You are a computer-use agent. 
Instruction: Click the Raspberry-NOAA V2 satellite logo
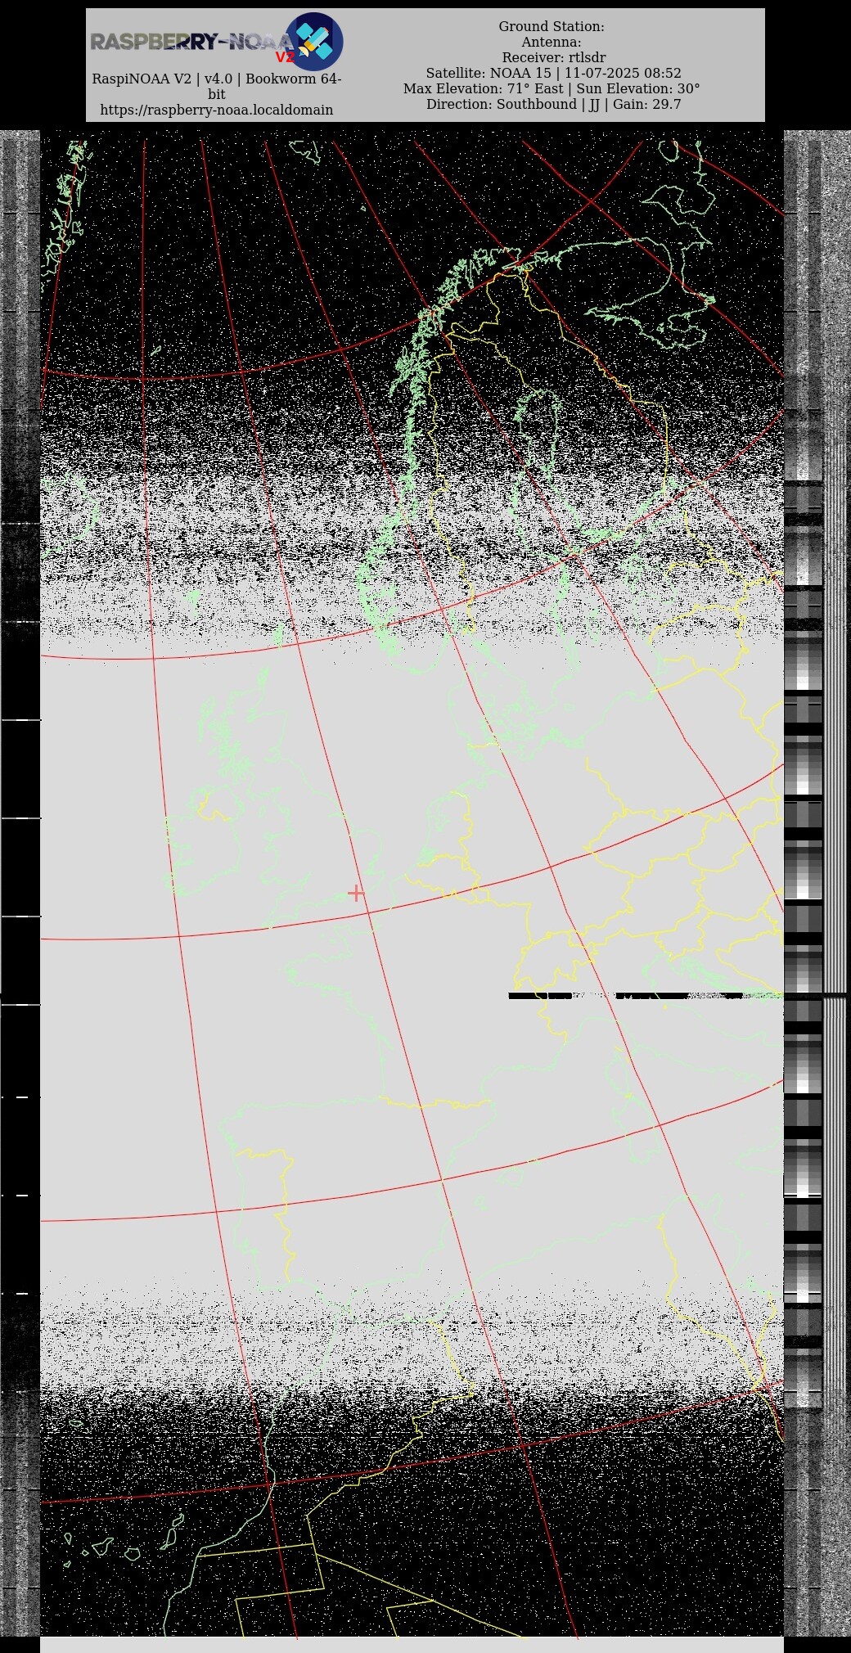pos(314,41)
